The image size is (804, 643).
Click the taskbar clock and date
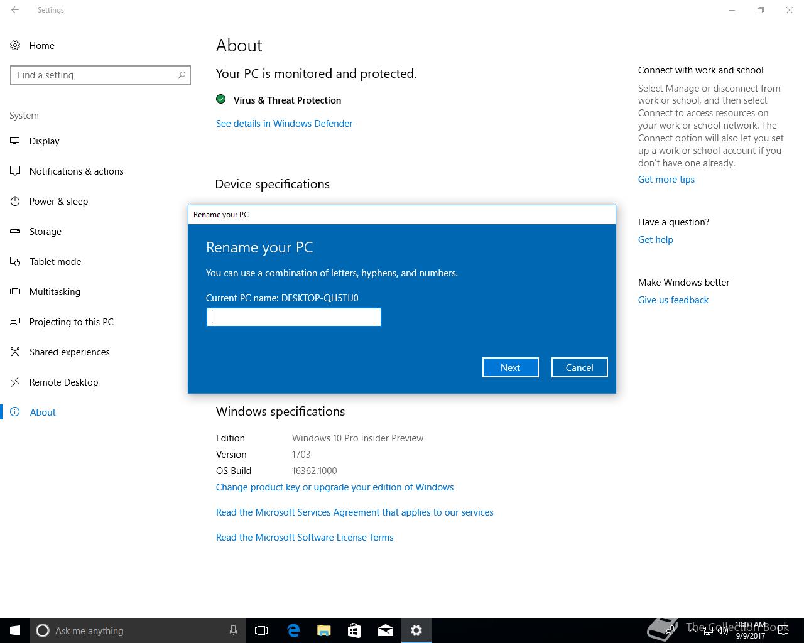pos(751,630)
